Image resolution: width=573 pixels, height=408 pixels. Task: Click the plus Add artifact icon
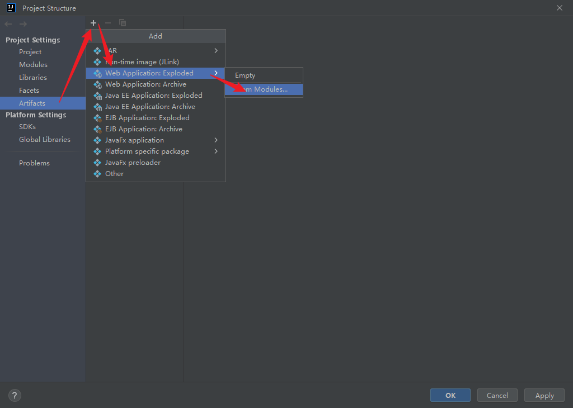click(x=93, y=23)
